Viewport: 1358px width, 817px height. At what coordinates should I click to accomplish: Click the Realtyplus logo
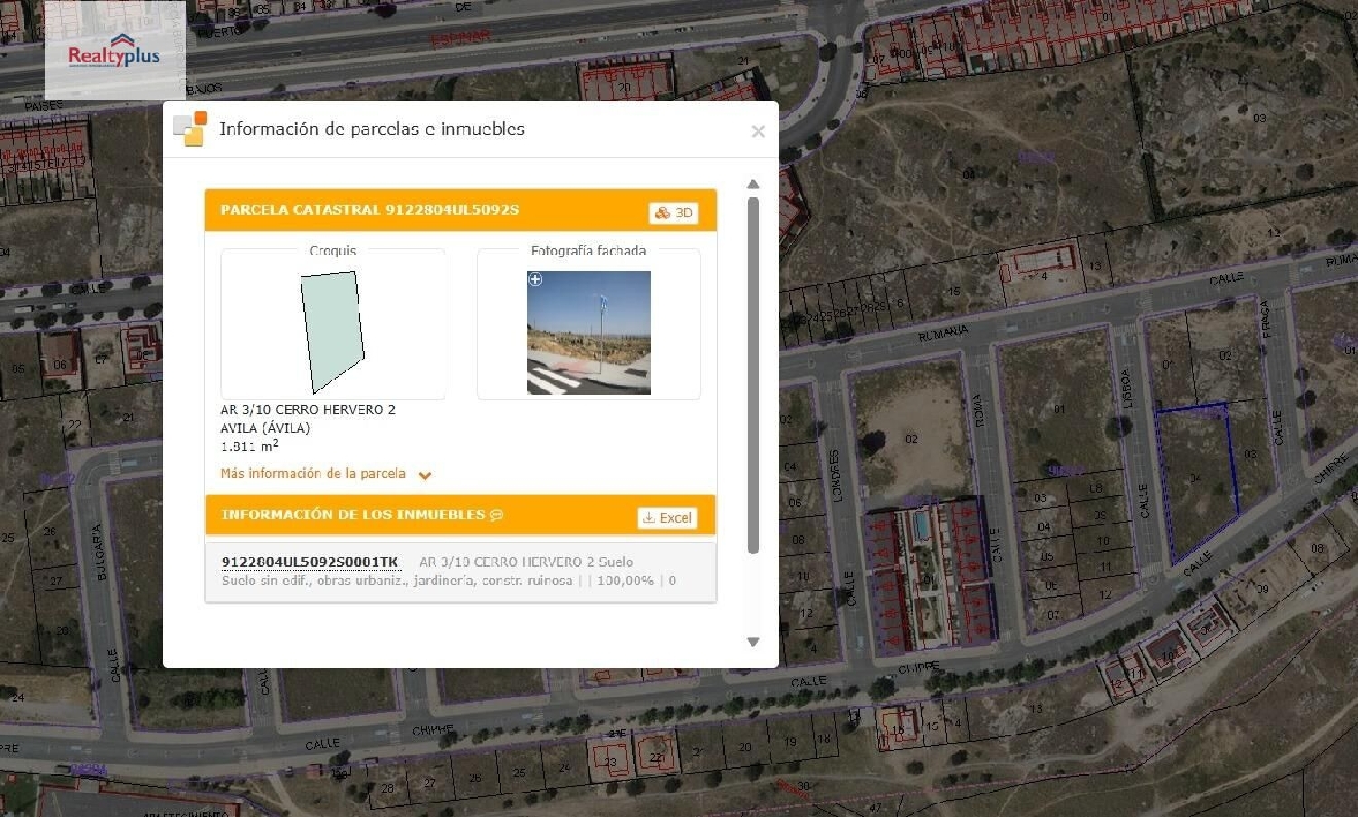(114, 52)
